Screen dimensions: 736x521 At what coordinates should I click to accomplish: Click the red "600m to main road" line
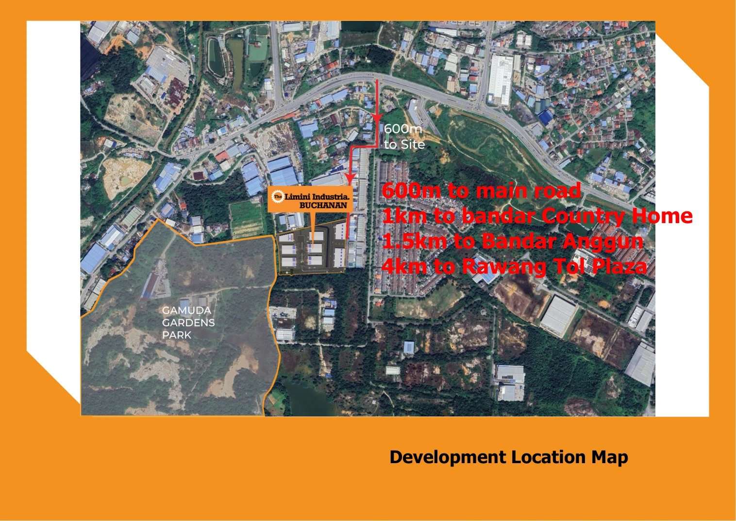(481, 191)
